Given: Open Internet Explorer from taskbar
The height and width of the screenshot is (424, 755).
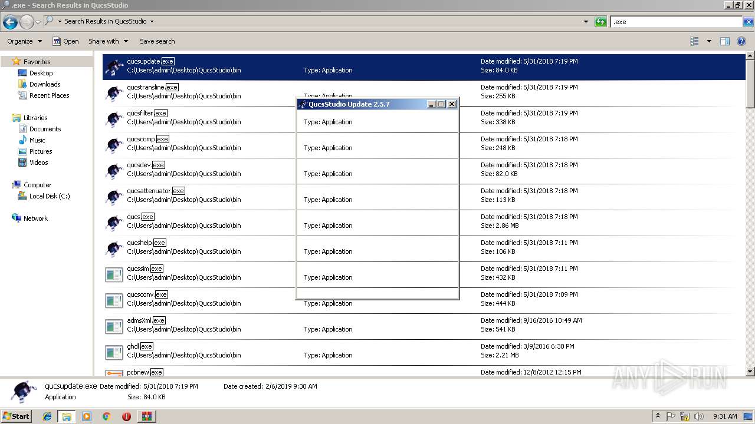Looking at the screenshot, I should coord(47,416).
